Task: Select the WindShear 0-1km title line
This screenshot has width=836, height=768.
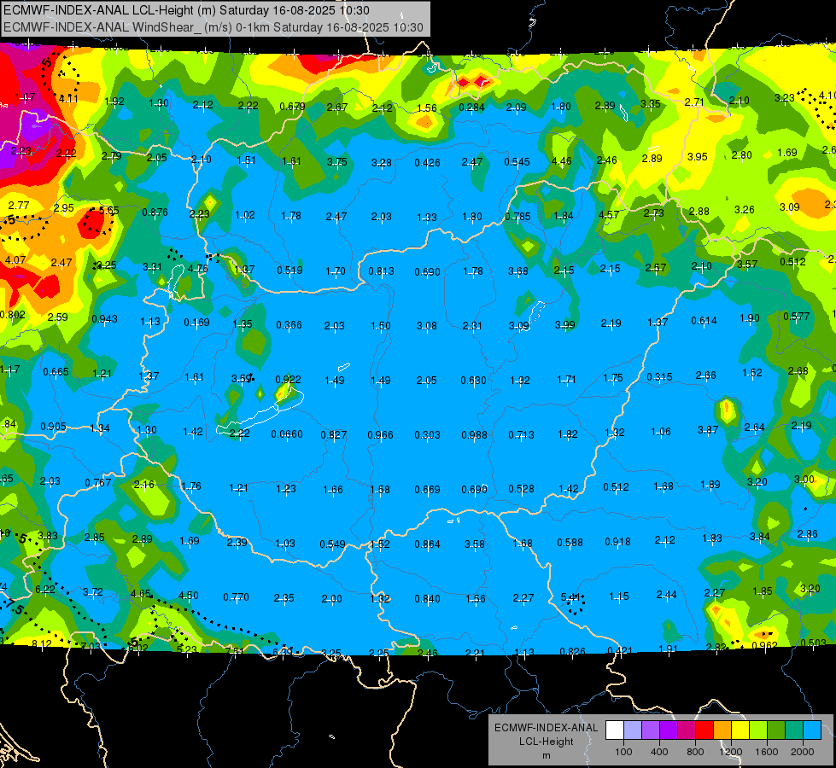Action: pos(213,27)
